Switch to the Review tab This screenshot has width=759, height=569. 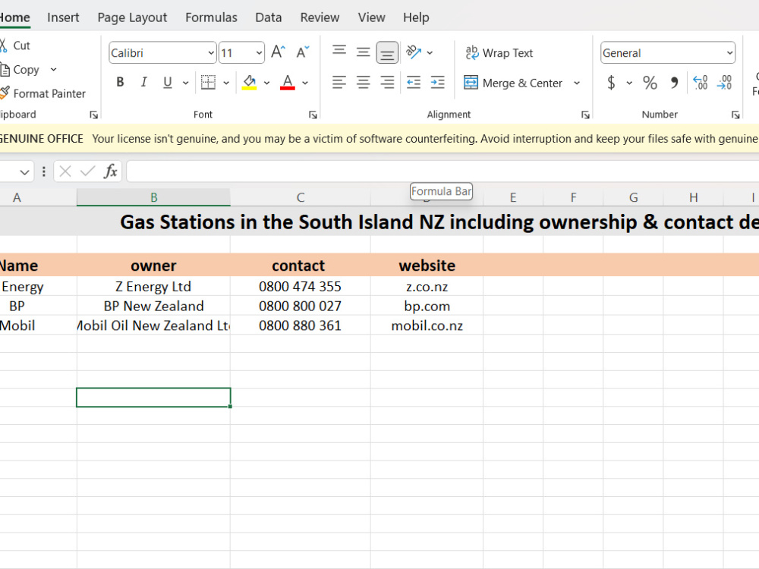coord(320,17)
